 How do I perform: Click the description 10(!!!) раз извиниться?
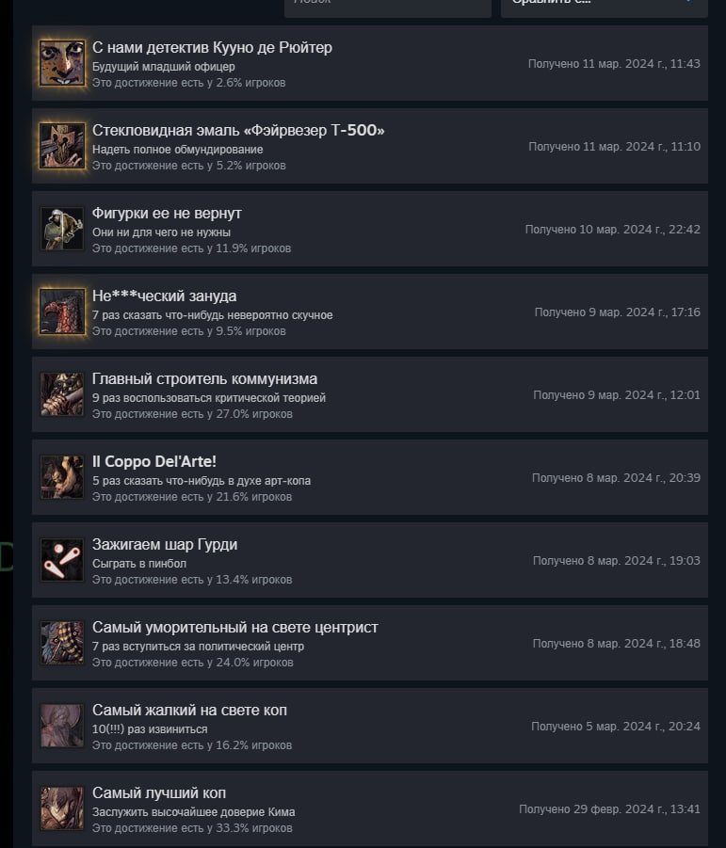coord(150,729)
